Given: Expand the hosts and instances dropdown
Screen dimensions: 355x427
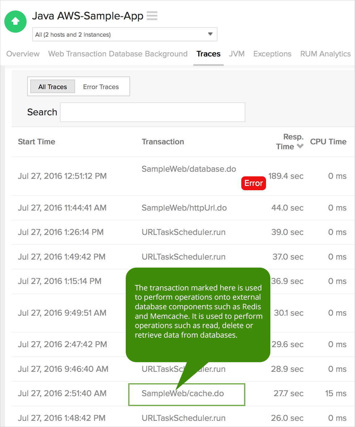Looking at the screenshot, I should pyautogui.click(x=125, y=34).
